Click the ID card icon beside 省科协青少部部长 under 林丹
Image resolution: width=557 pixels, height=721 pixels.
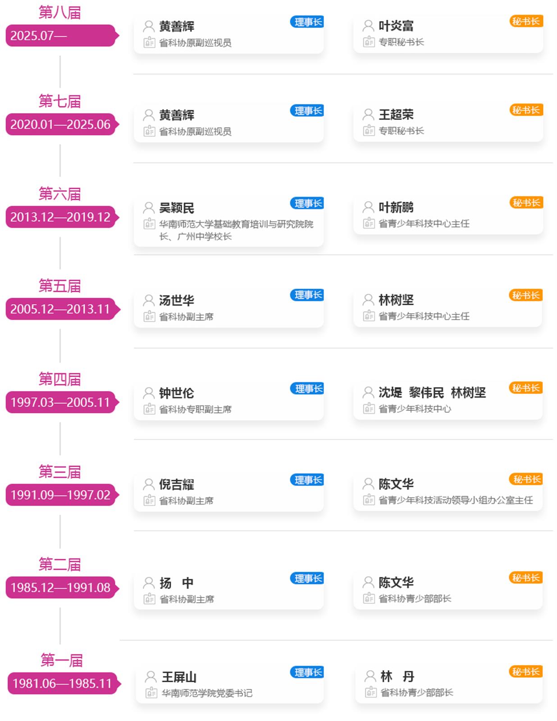pyautogui.click(x=370, y=692)
